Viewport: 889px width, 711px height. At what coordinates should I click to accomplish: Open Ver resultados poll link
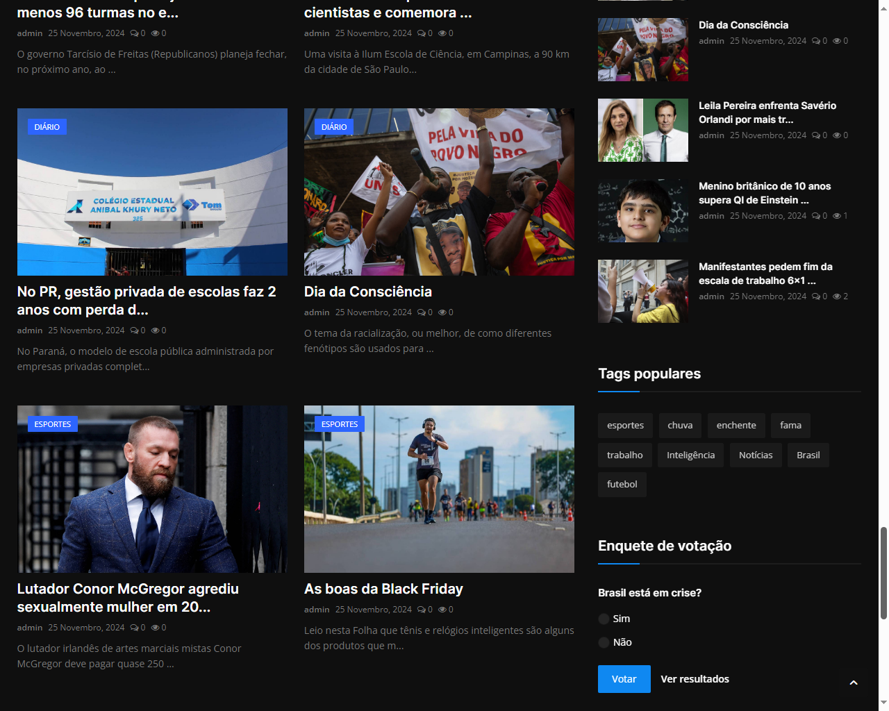(x=695, y=679)
